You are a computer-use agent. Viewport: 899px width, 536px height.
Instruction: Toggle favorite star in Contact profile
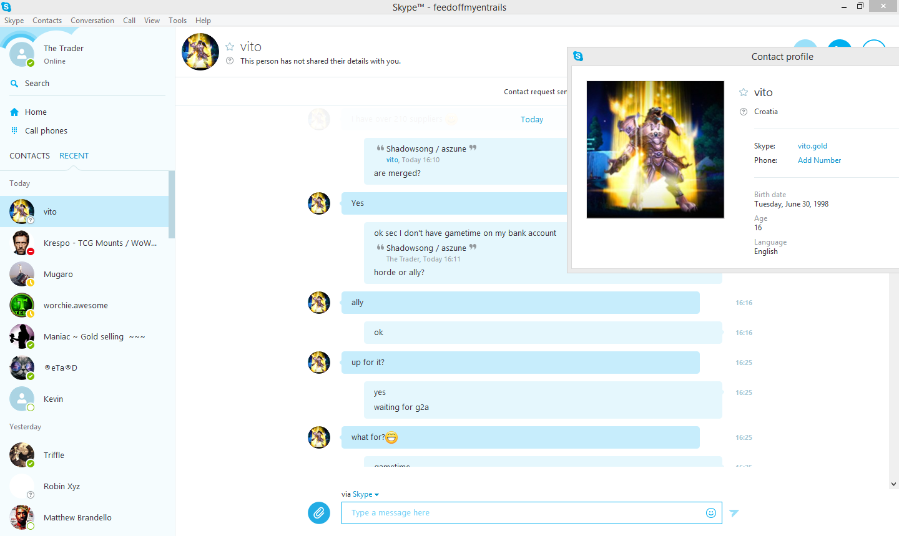click(x=744, y=92)
